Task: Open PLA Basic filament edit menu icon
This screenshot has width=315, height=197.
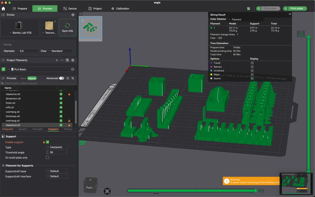Action: click(x=73, y=69)
